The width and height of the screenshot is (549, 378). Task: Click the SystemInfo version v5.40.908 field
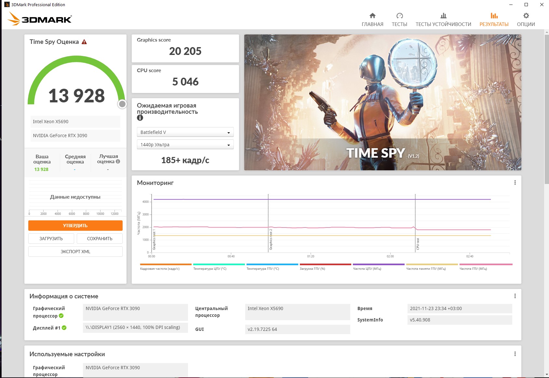(460, 320)
